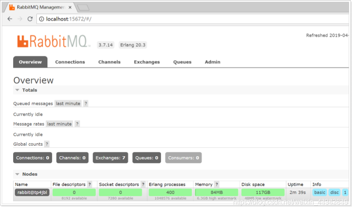Image resolution: width=352 pixels, height=210 pixels.
Task: Open the Admin tab
Action: (x=212, y=62)
